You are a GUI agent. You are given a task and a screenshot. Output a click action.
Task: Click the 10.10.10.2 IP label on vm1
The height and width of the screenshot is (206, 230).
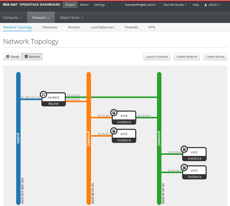pos(174,170)
